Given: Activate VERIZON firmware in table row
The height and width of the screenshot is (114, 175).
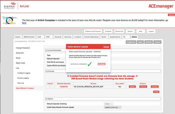Looking at the screenshot, I should click(155, 87).
